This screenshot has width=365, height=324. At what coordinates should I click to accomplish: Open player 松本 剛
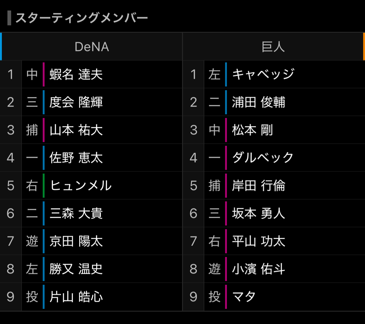point(253,130)
